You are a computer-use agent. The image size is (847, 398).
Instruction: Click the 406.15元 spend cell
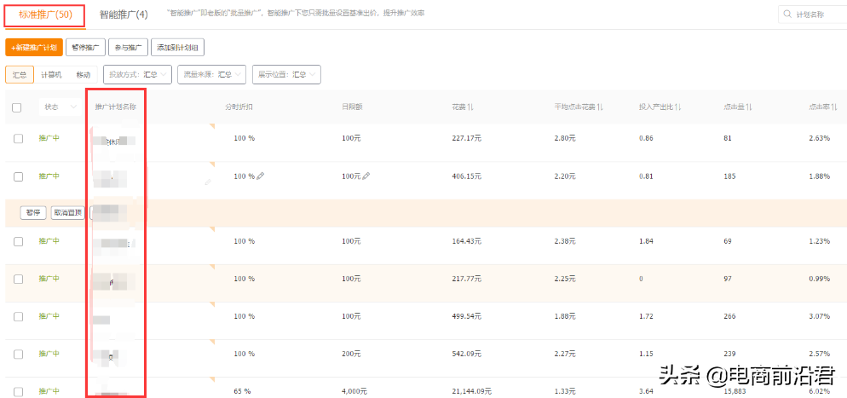point(466,176)
